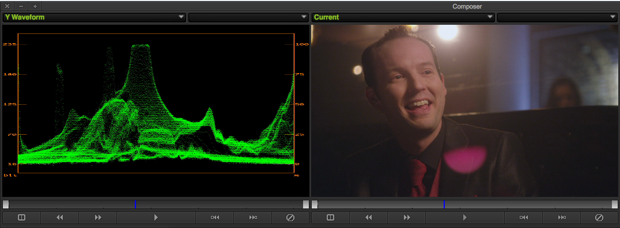
Task: Go to next edit in left monitor
Action: [252, 217]
